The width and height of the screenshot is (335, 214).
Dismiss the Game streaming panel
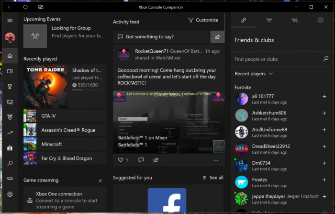(100, 180)
